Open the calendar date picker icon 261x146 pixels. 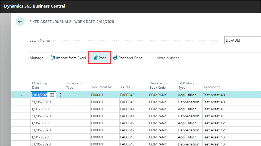pyautogui.click(x=52, y=95)
